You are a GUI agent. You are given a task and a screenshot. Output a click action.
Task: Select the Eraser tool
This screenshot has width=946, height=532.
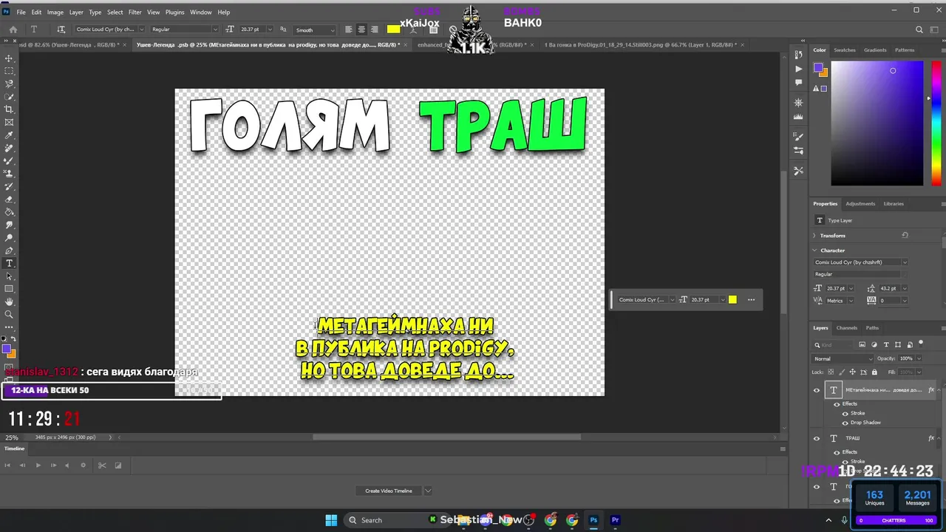pyautogui.click(x=9, y=199)
